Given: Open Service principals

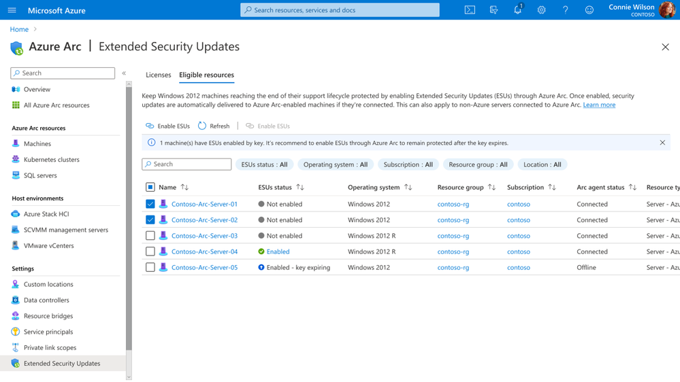Looking at the screenshot, I should pyautogui.click(x=48, y=332).
